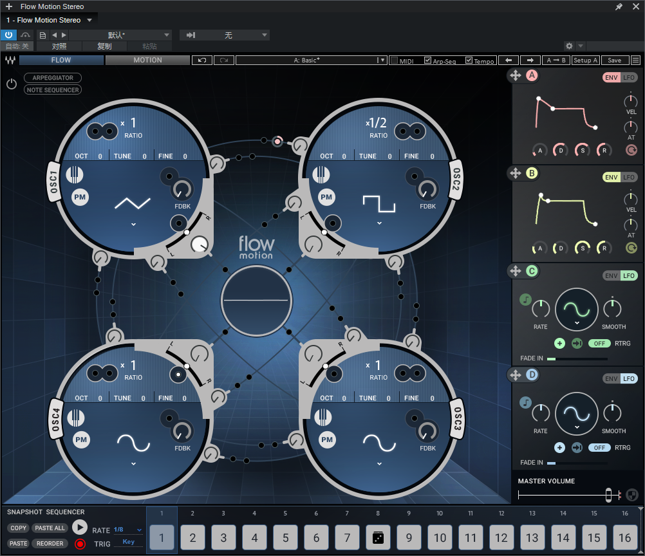Load previous preset with left arrow button

click(509, 60)
